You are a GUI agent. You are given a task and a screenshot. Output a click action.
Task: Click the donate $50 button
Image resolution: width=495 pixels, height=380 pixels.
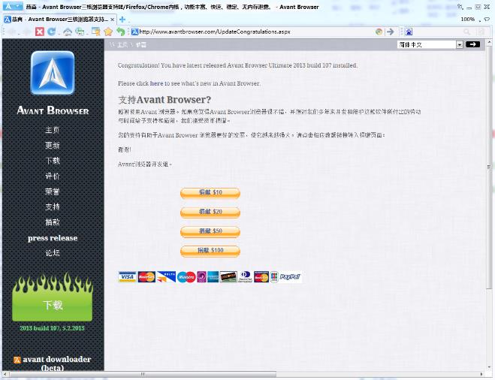[210, 231]
